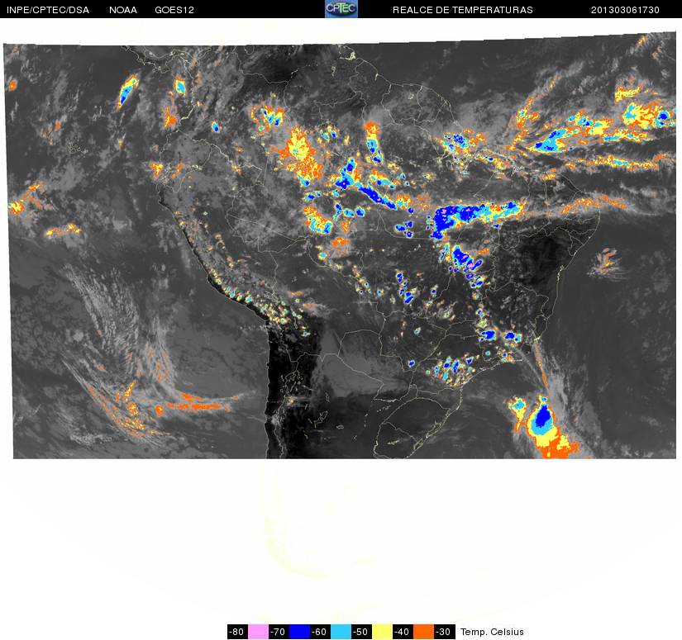The image size is (682, 640).
Task: Click the NOAA label in the header
Action: pyautogui.click(x=123, y=10)
